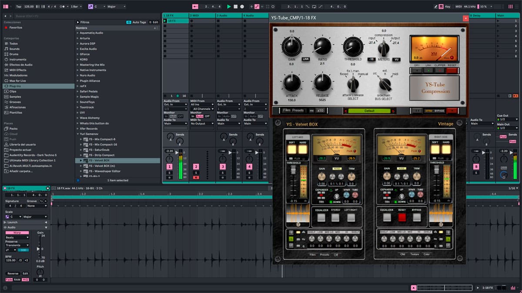Select previous preset arrow in YS-Tube
Image resolution: width=522 pixels, height=293 pixels.
point(345,111)
